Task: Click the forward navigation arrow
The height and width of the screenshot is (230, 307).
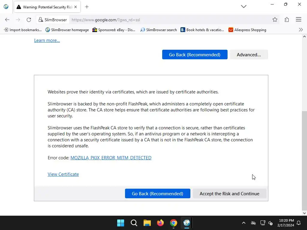Action: [x=18, y=19]
